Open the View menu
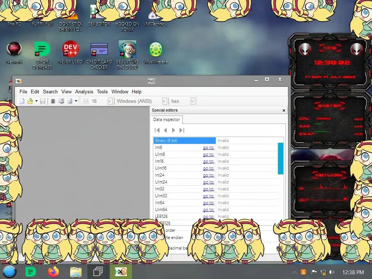 (66, 92)
